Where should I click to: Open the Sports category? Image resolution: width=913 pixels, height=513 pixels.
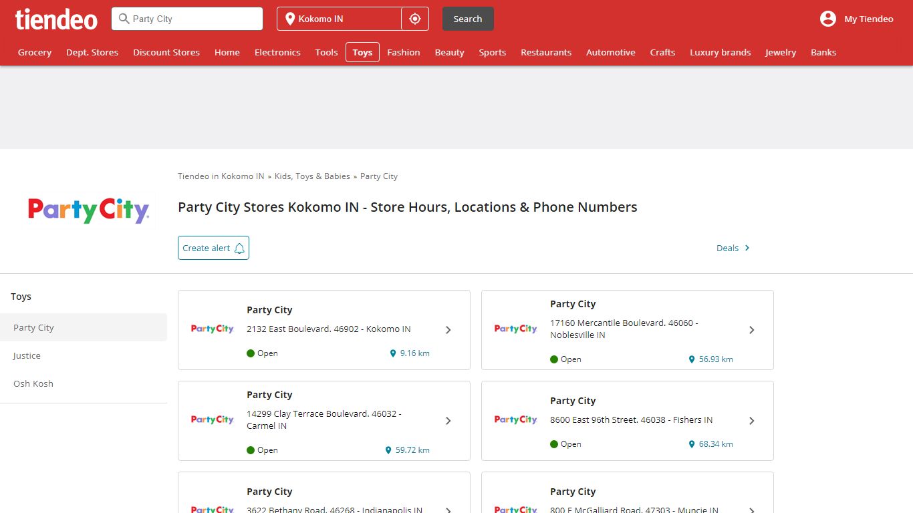point(493,52)
